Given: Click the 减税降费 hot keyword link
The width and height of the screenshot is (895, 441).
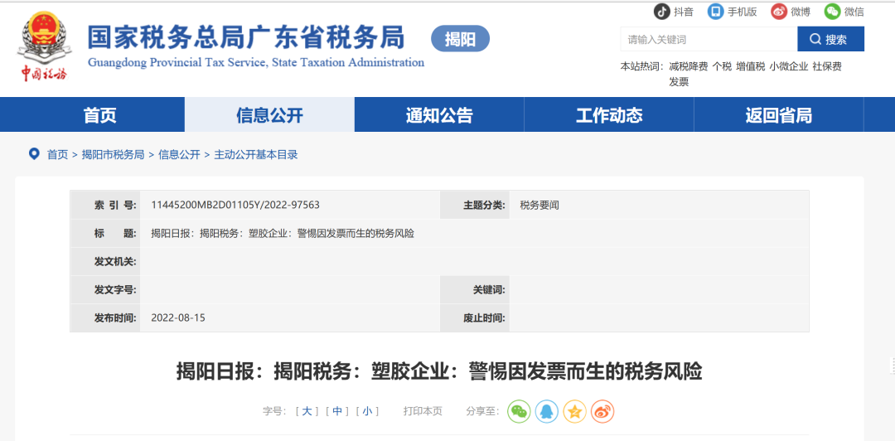Looking at the screenshot, I should point(688,66).
